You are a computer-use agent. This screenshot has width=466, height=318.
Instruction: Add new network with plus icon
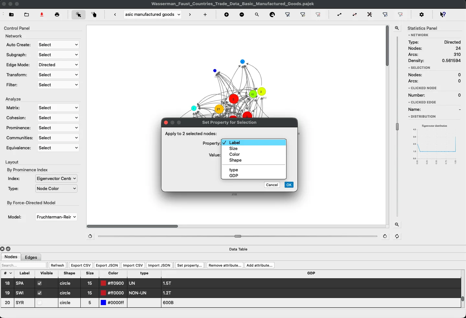click(205, 15)
